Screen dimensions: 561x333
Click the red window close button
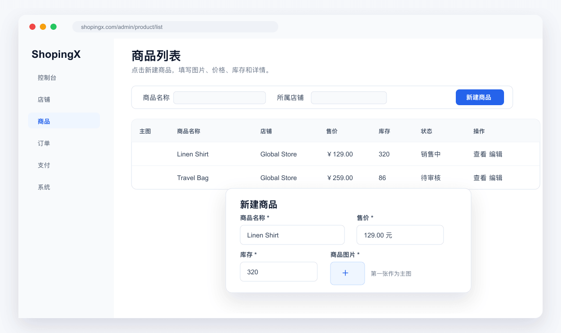[32, 27]
